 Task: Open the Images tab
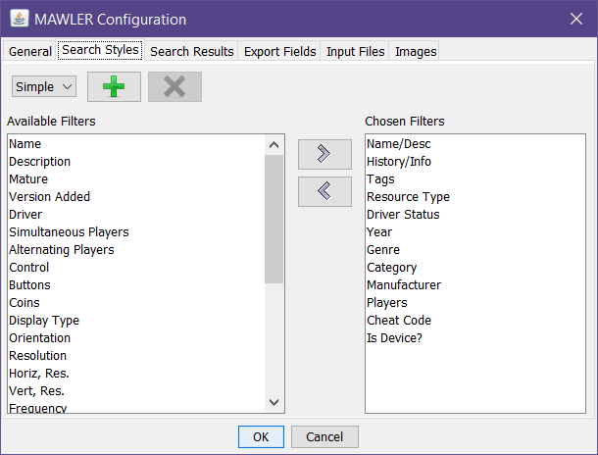[416, 51]
